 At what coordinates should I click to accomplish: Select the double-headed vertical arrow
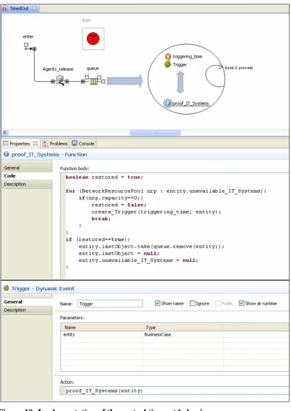click(180, 82)
